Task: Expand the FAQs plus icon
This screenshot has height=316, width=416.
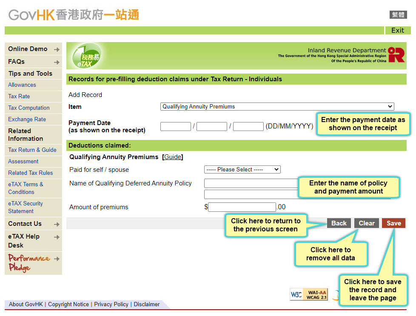Action: [x=57, y=62]
